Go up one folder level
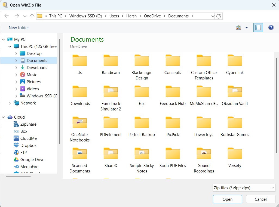The image size is (279, 207). (32, 16)
